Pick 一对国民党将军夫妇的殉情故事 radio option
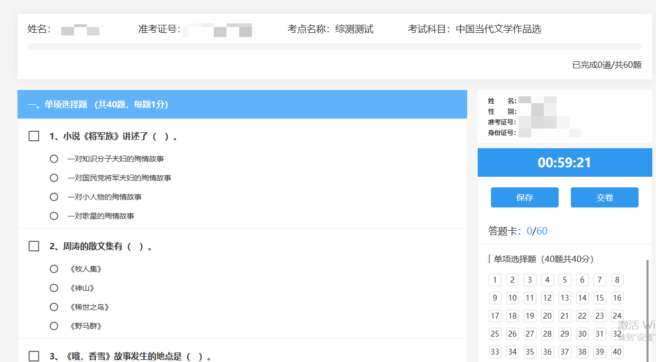 54,178
